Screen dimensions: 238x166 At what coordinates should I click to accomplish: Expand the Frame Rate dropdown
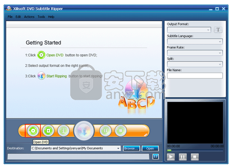220,53
